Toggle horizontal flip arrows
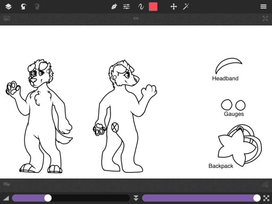 click(x=136, y=19)
